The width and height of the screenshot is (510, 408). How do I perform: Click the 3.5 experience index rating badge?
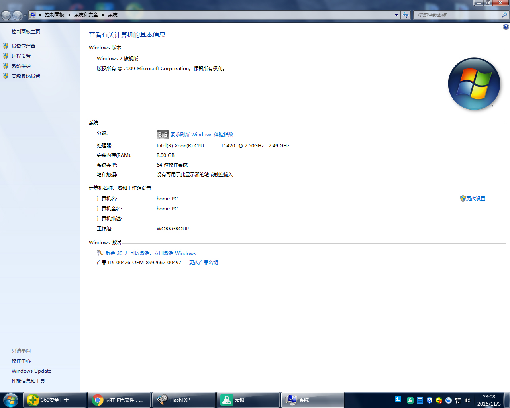click(x=163, y=135)
